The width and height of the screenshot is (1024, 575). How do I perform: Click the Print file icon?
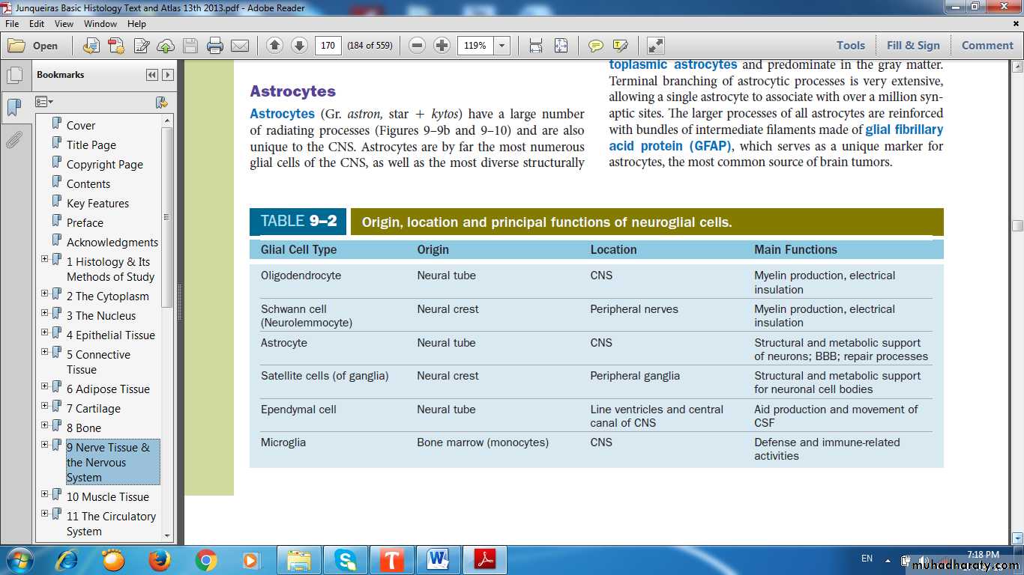click(215, 46)
